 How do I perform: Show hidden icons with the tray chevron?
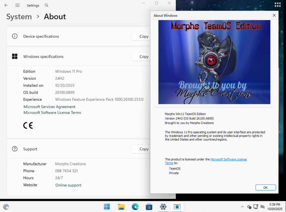coord(242,207)
